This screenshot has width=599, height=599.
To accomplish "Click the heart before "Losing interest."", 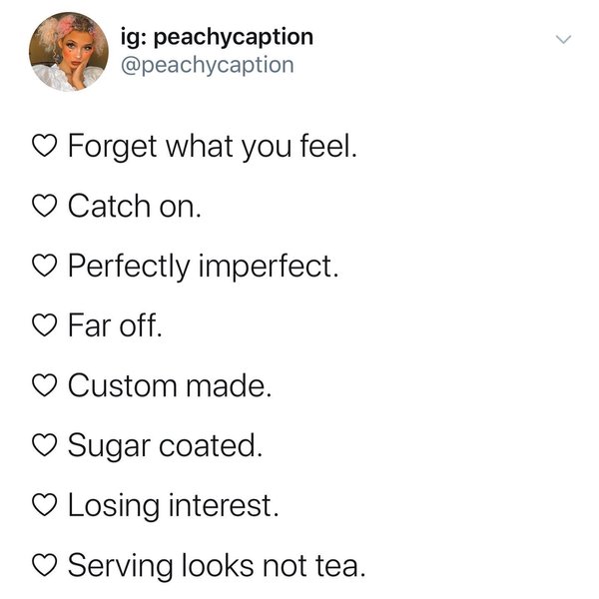I will click(46, 506).
